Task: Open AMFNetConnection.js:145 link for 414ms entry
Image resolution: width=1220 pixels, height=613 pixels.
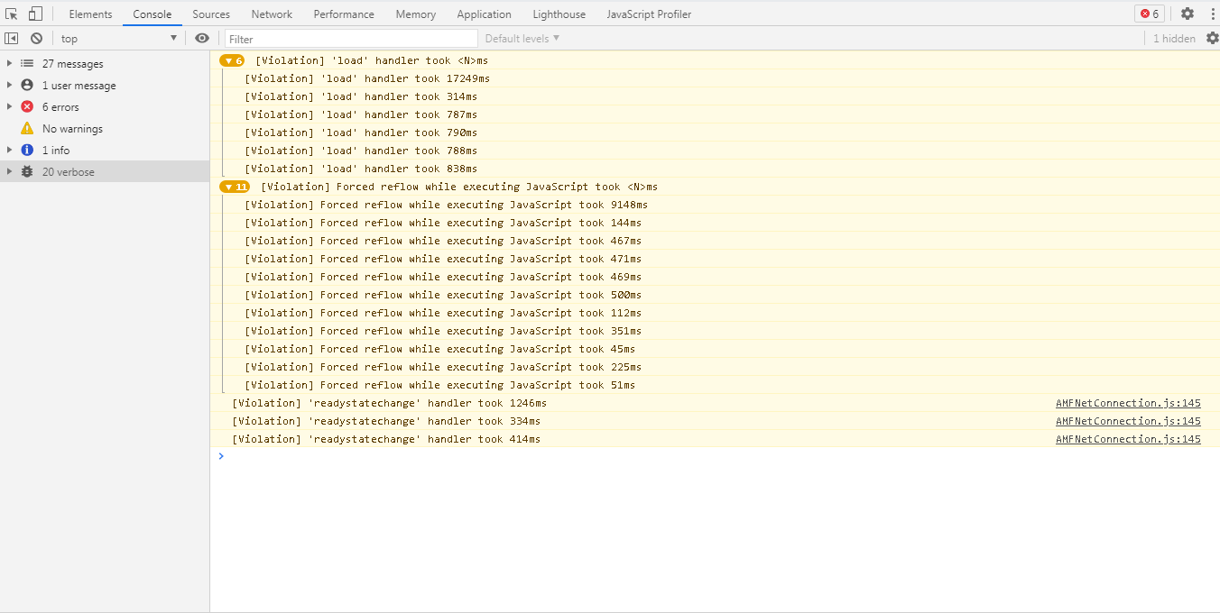Action: coord(1128,439)
